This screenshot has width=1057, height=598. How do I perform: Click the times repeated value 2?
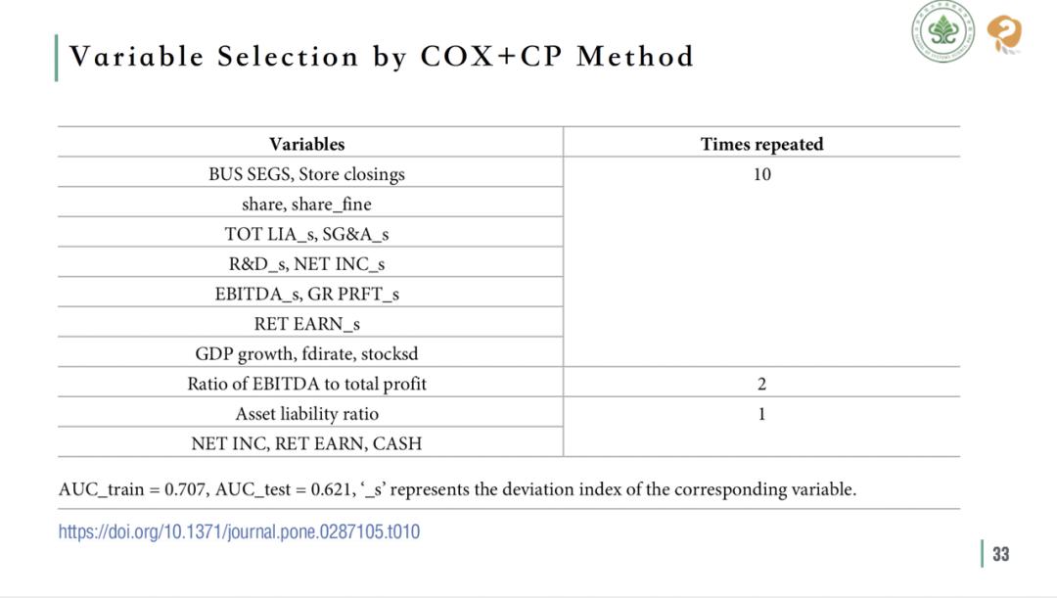coord(761,384)
